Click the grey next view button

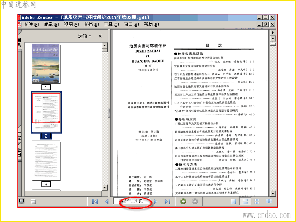[x=195, y=201]
